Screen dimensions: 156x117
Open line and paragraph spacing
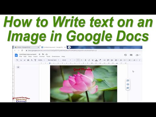tap(121, 60)
